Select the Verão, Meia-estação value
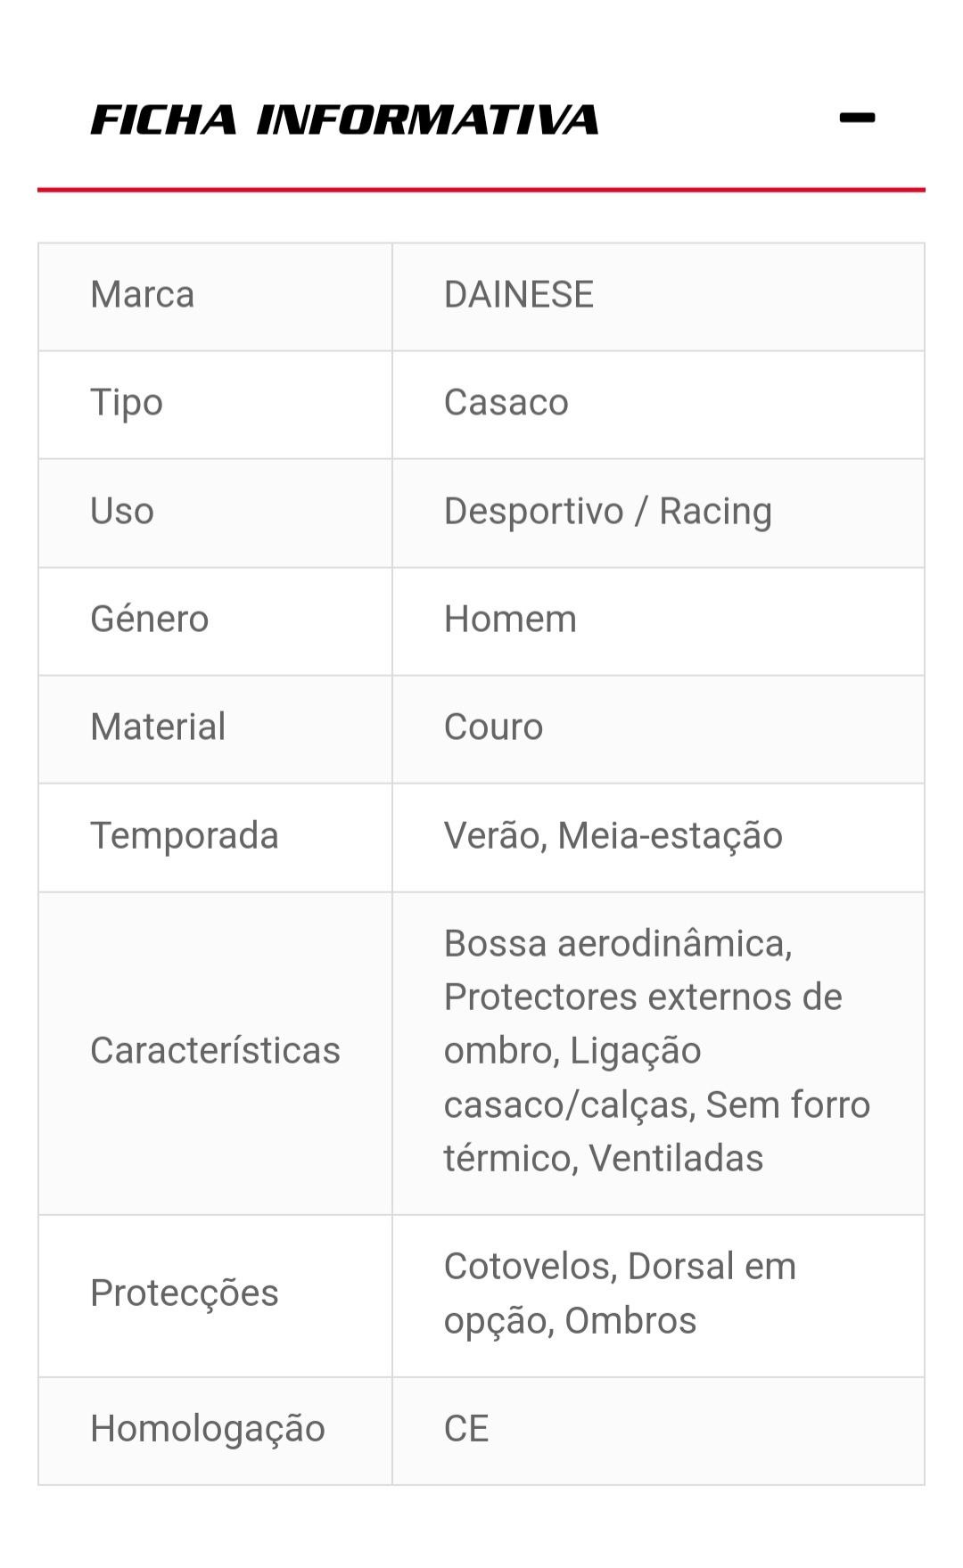 tap(613, 836)
